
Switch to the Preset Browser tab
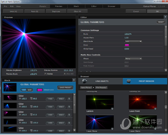point(145,81)
